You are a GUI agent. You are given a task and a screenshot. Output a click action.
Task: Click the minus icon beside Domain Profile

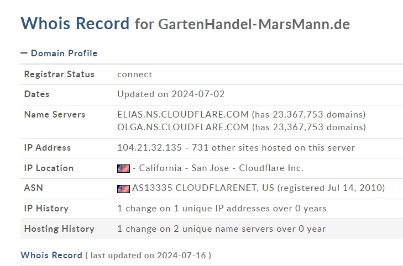coord(24,53)
